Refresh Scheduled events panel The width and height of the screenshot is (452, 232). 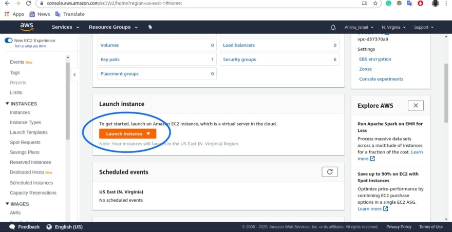[x=330, y=172]
